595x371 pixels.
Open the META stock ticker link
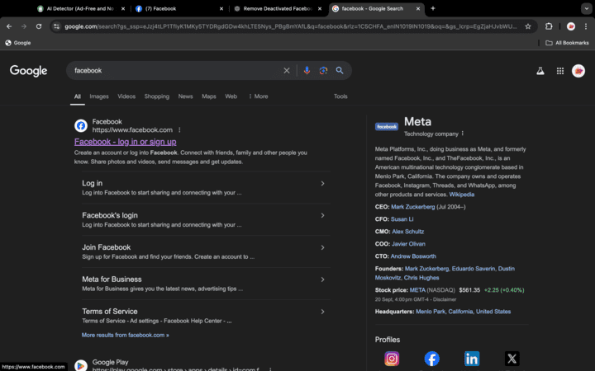(x=417, y=290)
